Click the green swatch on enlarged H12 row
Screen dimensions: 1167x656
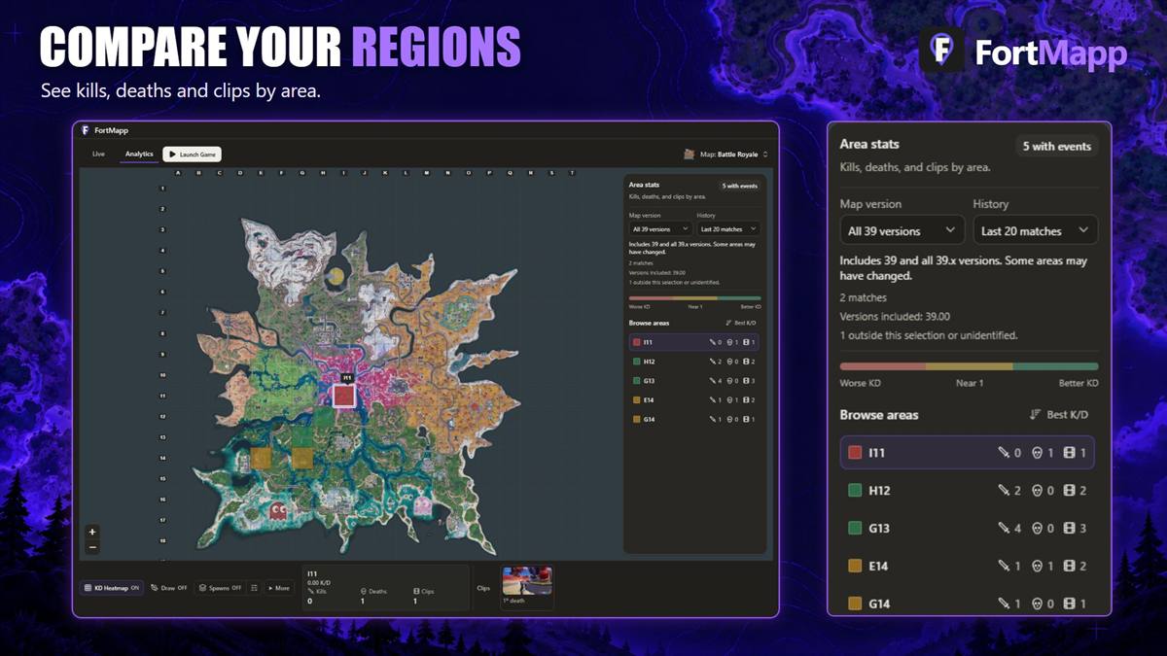pyautogui.click(x=855, y=491)
